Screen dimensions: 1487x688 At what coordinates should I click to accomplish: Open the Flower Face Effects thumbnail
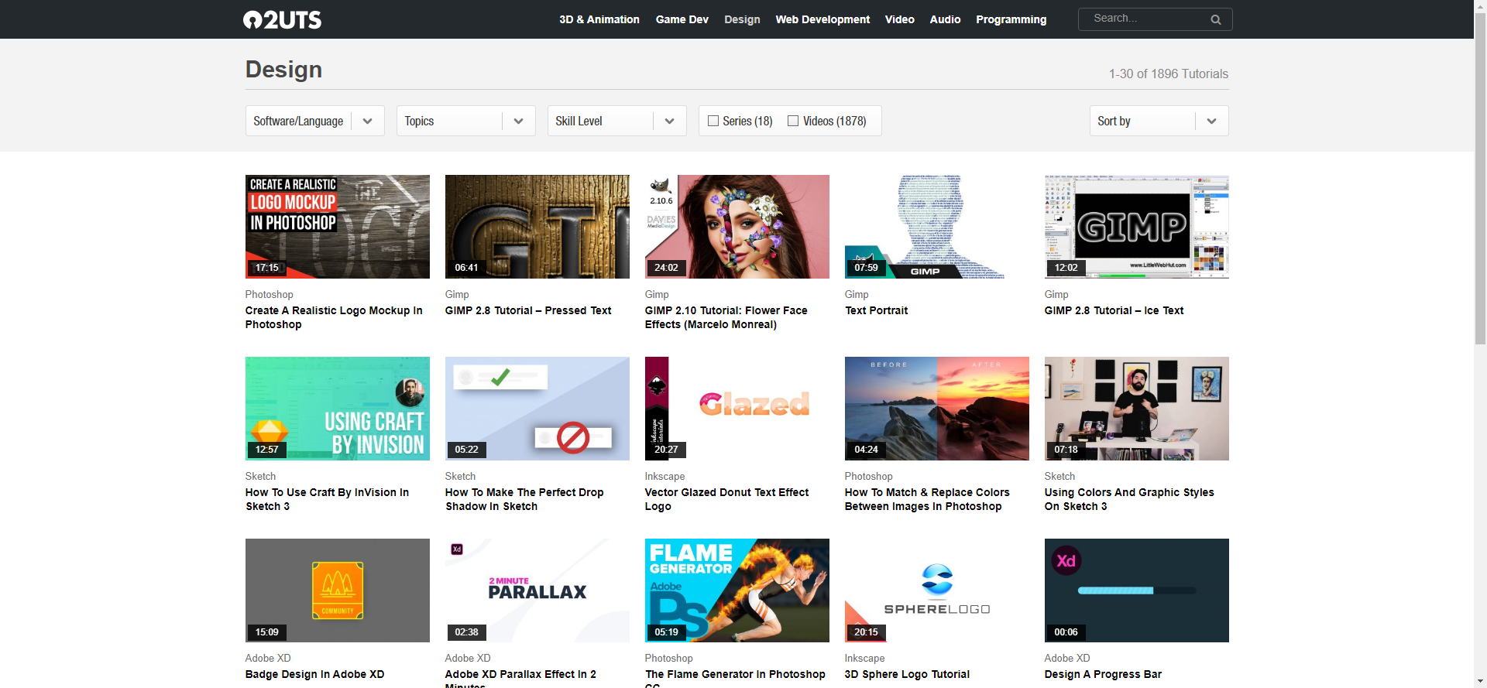click(x=737, y=227)
